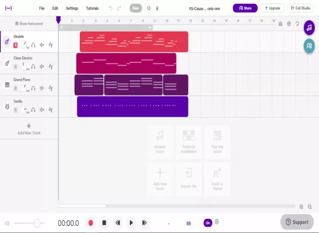Toggle record arm on Vanilla track
The width and height of the screenshot is (319, 233).
16,110
